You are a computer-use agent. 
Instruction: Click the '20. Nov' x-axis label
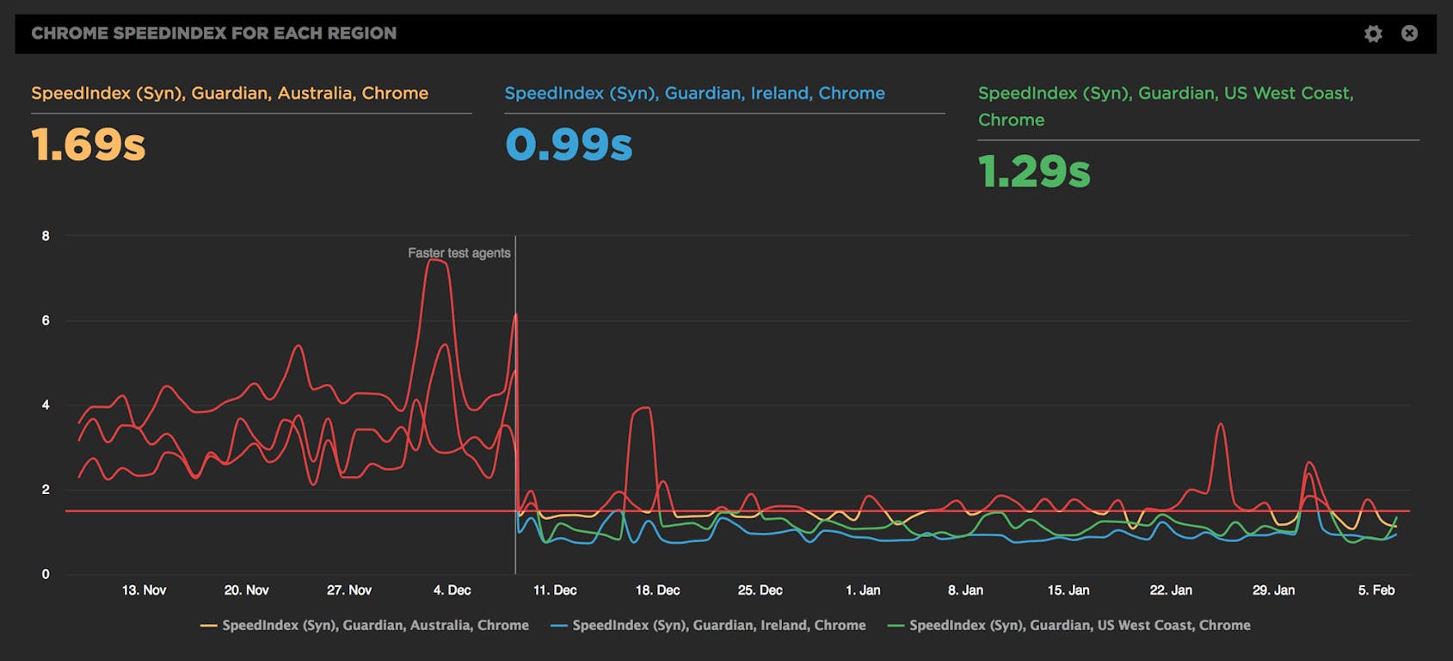click(246, 590)
